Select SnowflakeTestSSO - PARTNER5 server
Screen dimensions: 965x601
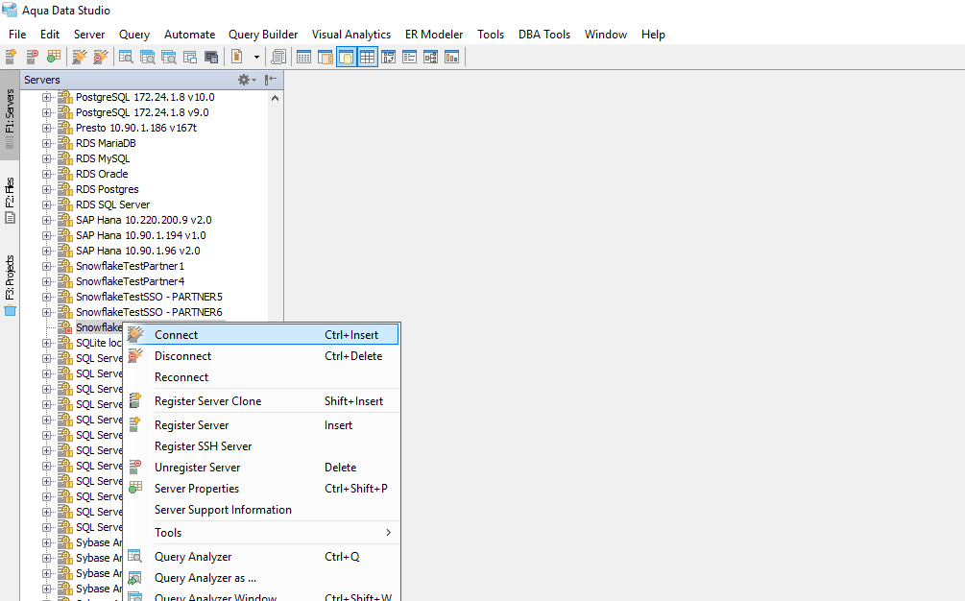tap(149, 297)
